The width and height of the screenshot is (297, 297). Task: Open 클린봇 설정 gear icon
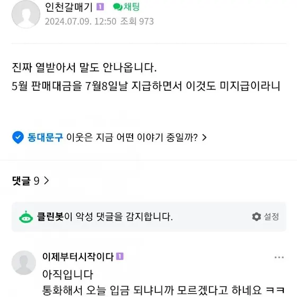(x=257, y=217)
